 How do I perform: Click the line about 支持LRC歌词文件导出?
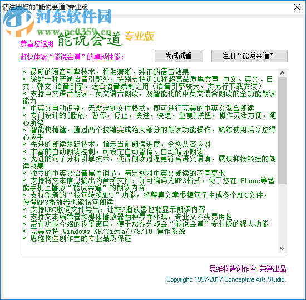pyautogui.click(x=113, y=209)
